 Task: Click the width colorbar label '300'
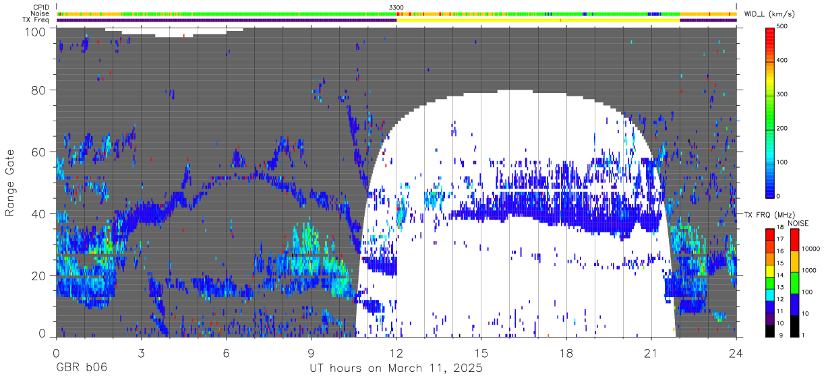[x=783, y=94]
